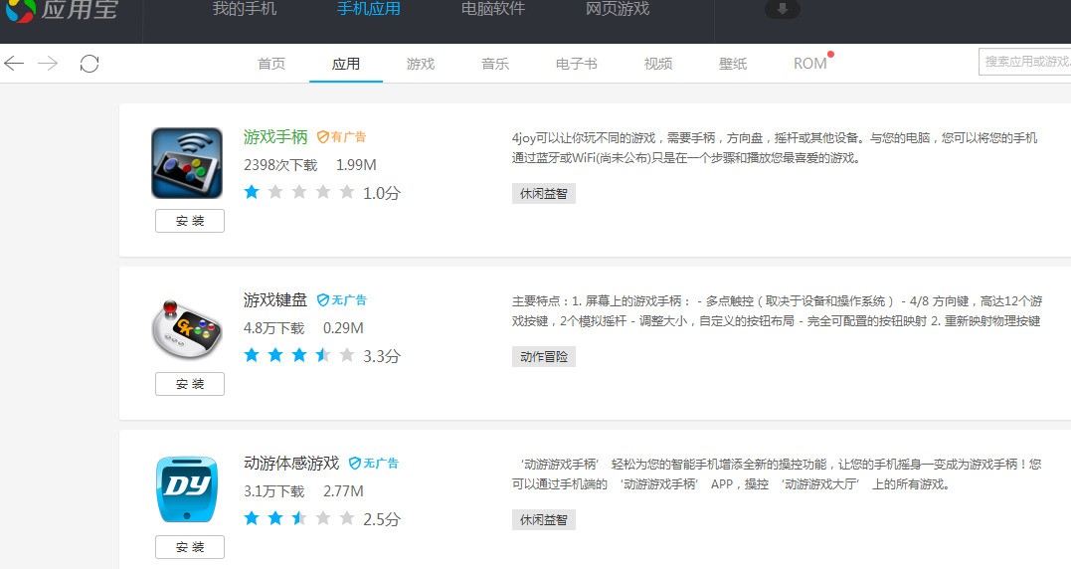This screenshot has height=569, width=1071.
Task: Click the 2398次下载 count text
Action: tap(280, 164)
